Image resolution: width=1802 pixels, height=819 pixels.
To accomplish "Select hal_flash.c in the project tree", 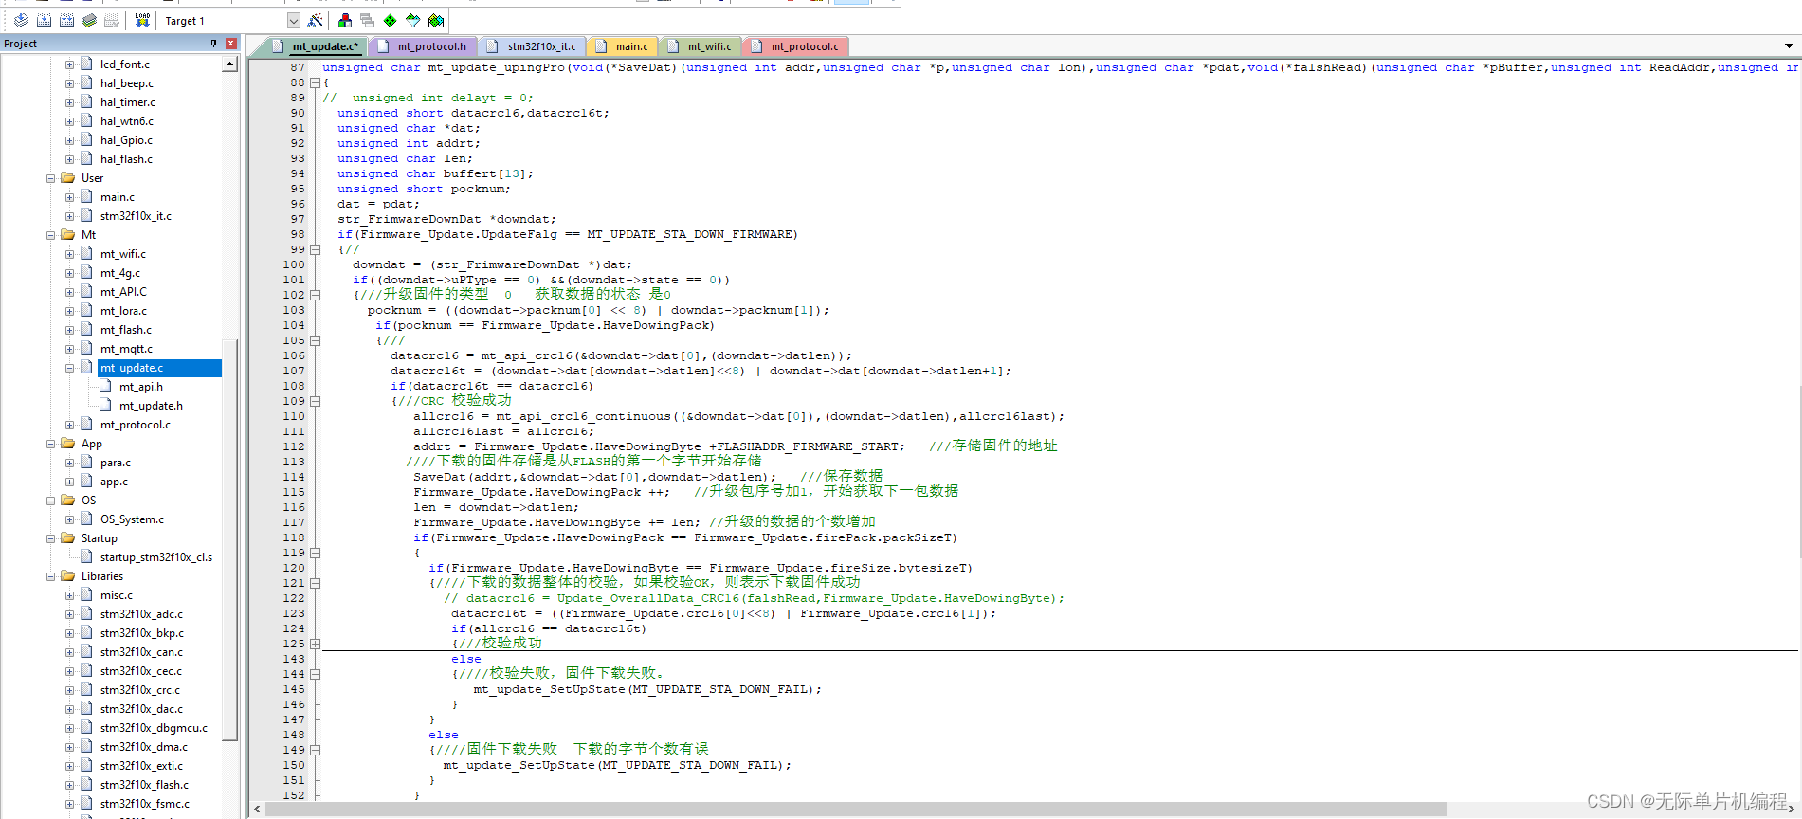I will click(x=126, y=159).
